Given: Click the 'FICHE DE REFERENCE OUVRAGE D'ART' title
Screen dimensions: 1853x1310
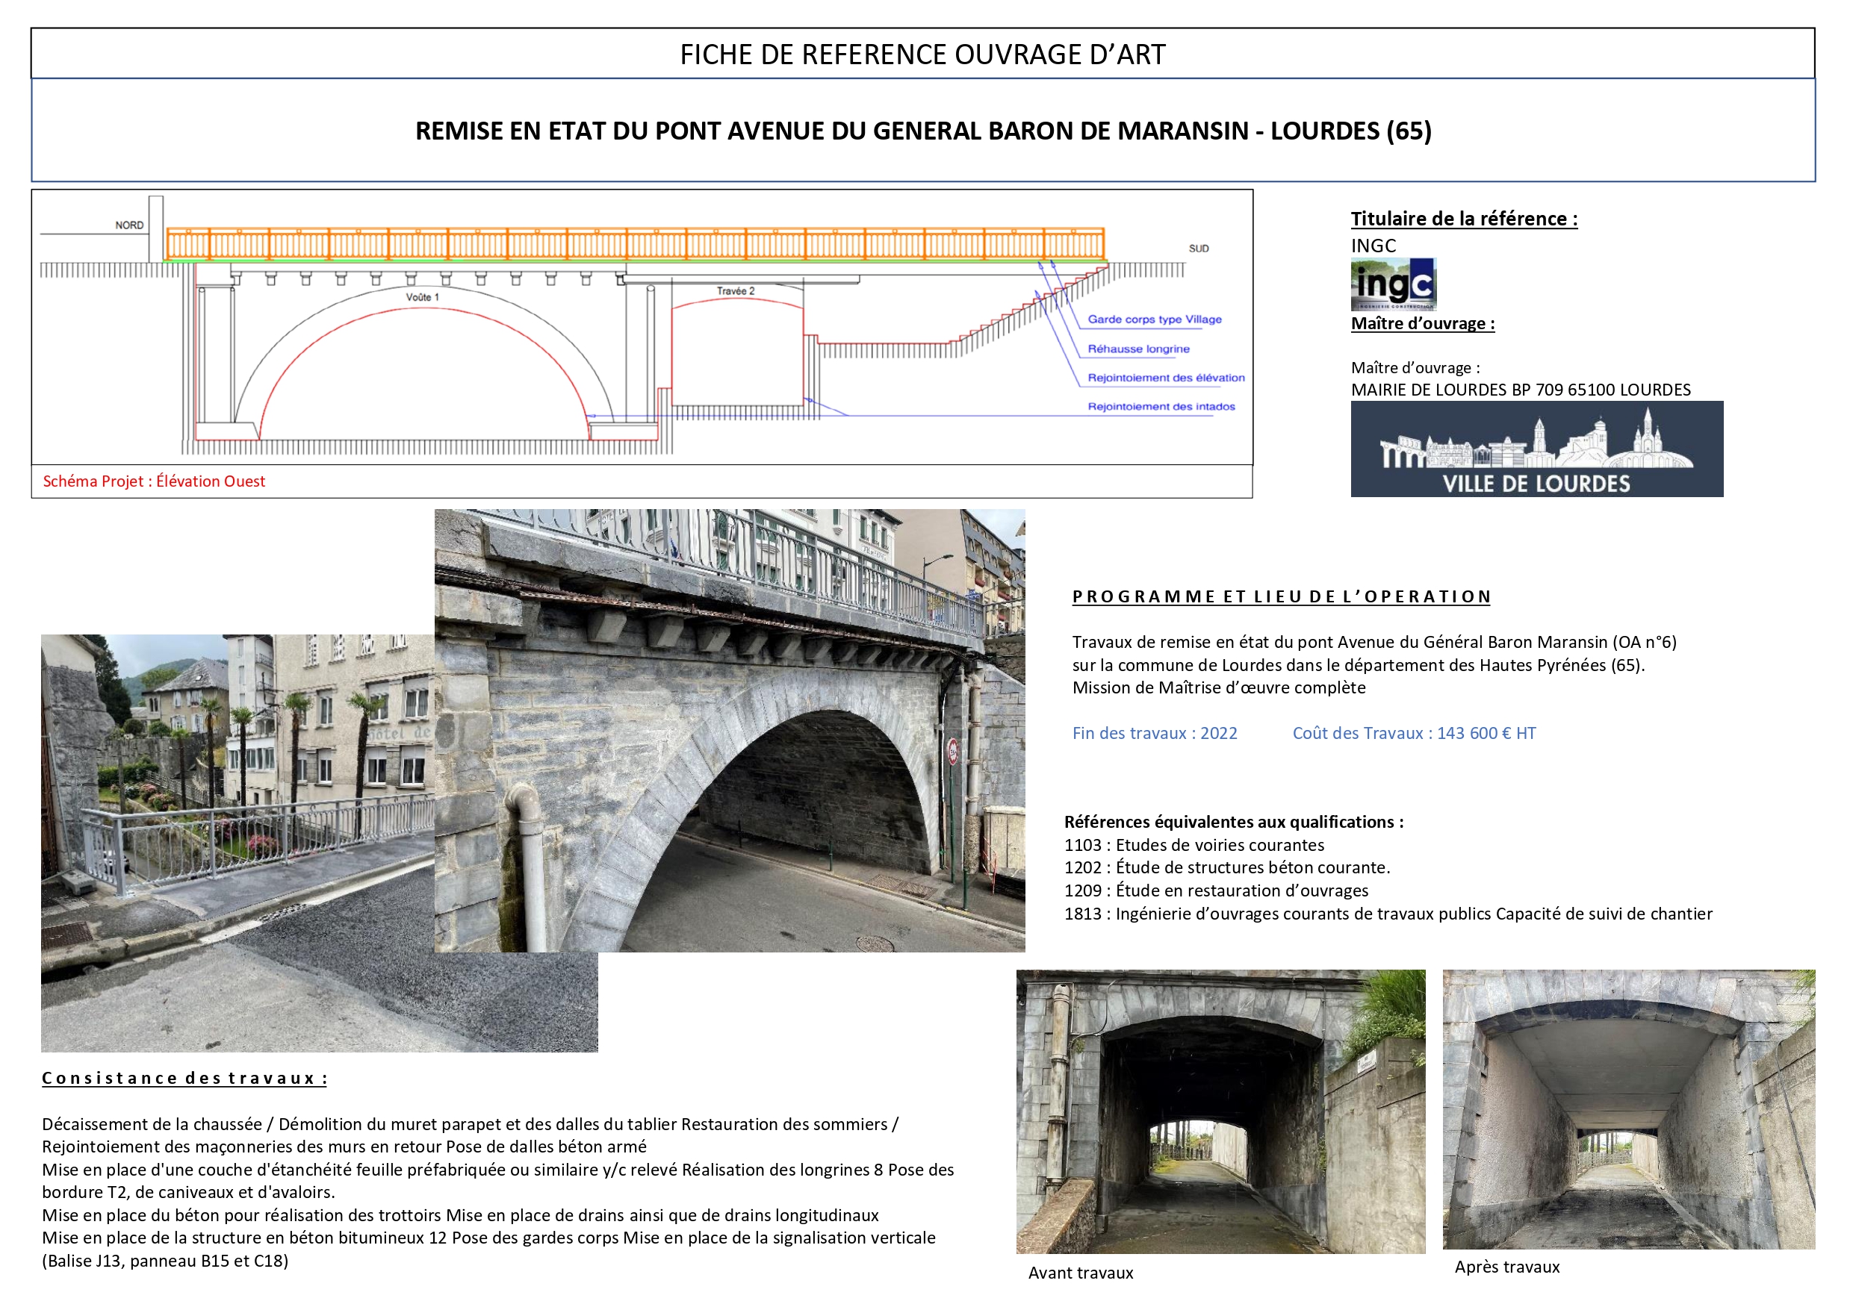Looking at the screenshot, I should click(922, 54).
